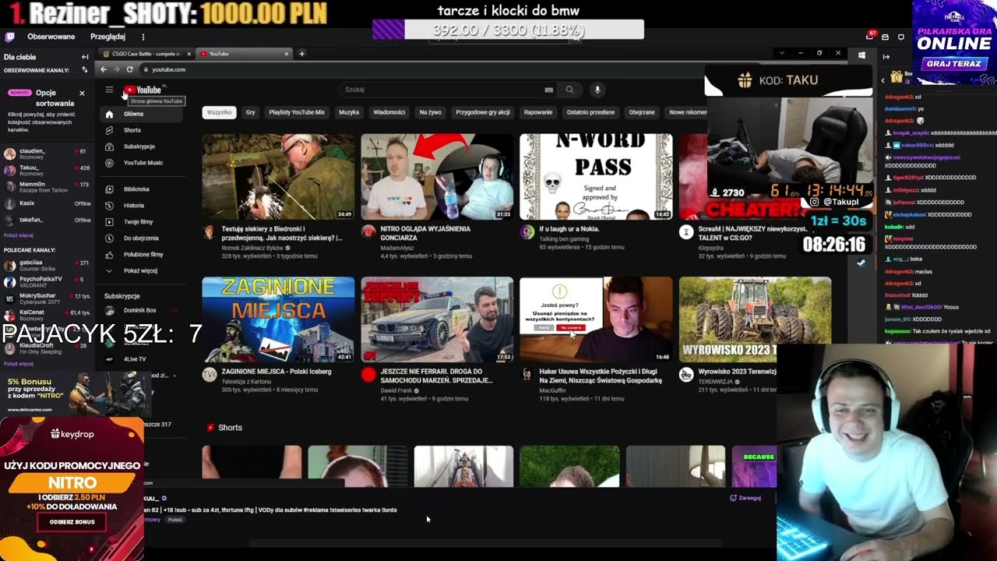Open Mamm0n channel in followed list

pyautogui.click(x=47, y=187)
